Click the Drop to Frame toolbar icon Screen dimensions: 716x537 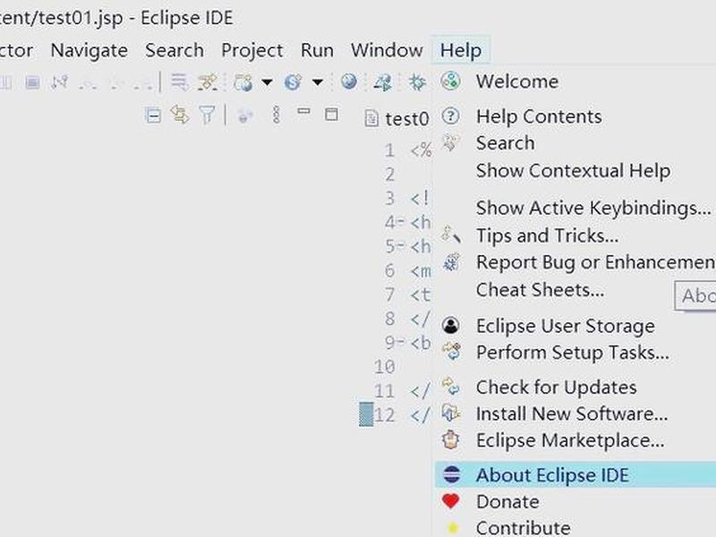coord(180,82)
